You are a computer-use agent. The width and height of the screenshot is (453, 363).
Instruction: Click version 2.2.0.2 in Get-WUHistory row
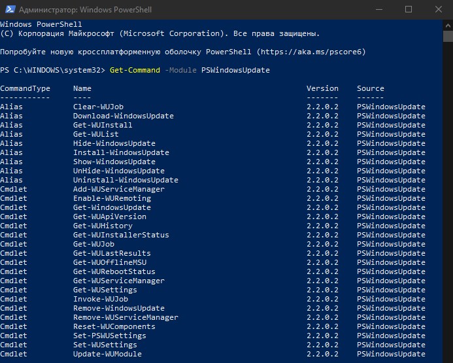(322, 226)
